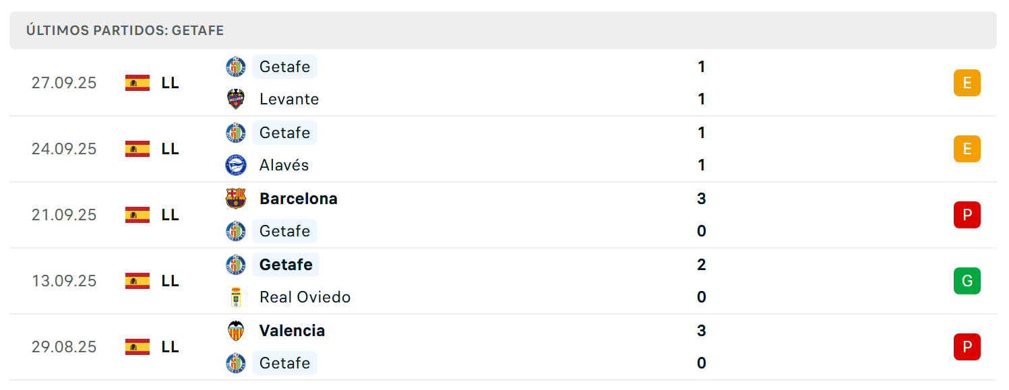The width and height of the screenshot is (1009, 390).
Task: Select the orange E badge for Levante match
Action: click(x=967, y=83)
